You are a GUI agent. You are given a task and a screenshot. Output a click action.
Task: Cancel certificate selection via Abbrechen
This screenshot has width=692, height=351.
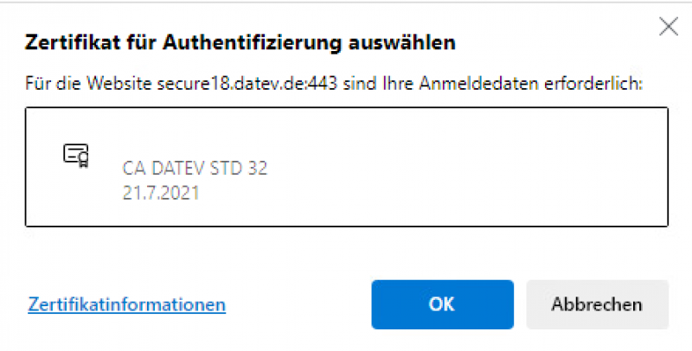(596, 304)
